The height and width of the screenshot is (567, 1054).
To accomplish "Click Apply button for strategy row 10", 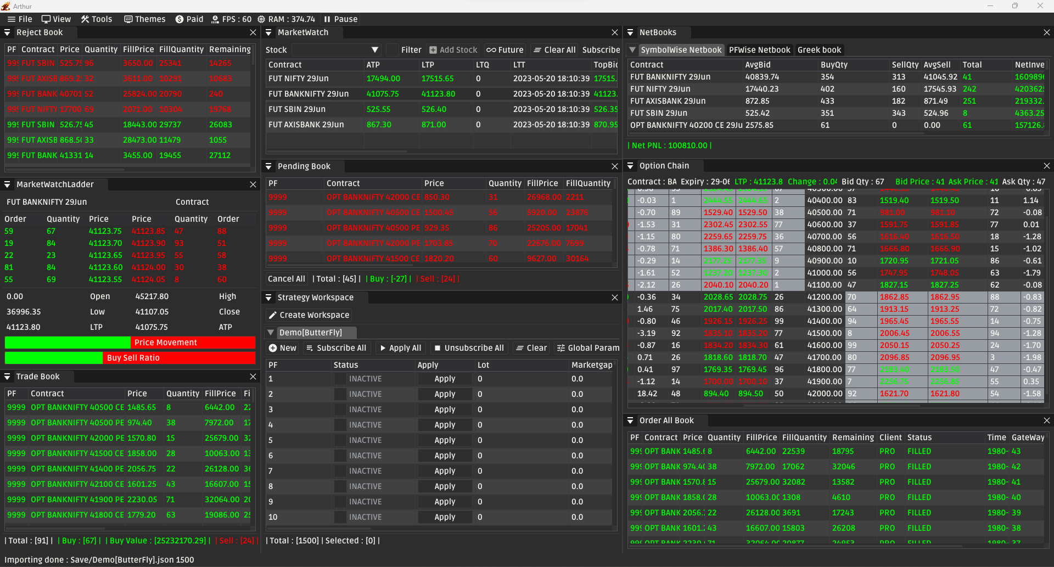I will click(x=445, y=517).
